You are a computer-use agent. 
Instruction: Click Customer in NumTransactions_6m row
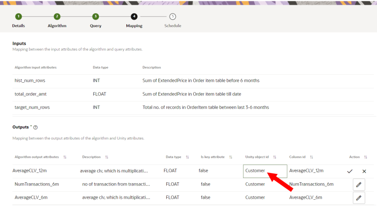[255, 184]
